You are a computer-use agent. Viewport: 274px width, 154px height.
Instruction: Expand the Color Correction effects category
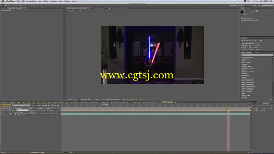[241, 66]
